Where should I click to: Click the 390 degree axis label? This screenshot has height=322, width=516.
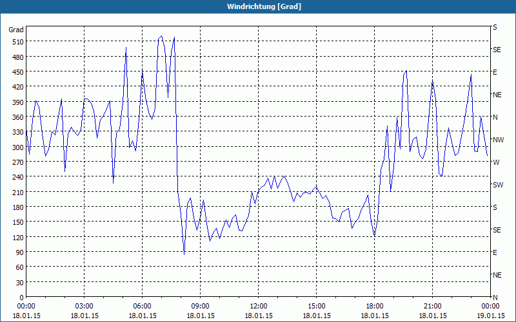[19, 102]
